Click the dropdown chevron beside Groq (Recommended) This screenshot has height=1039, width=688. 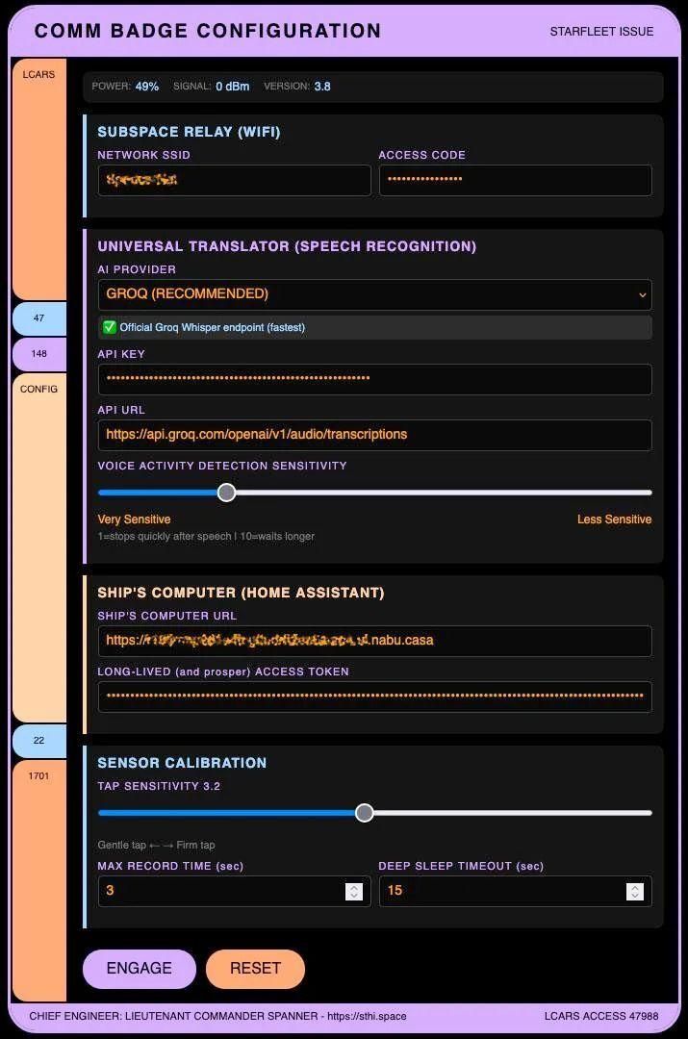[642, 295]
